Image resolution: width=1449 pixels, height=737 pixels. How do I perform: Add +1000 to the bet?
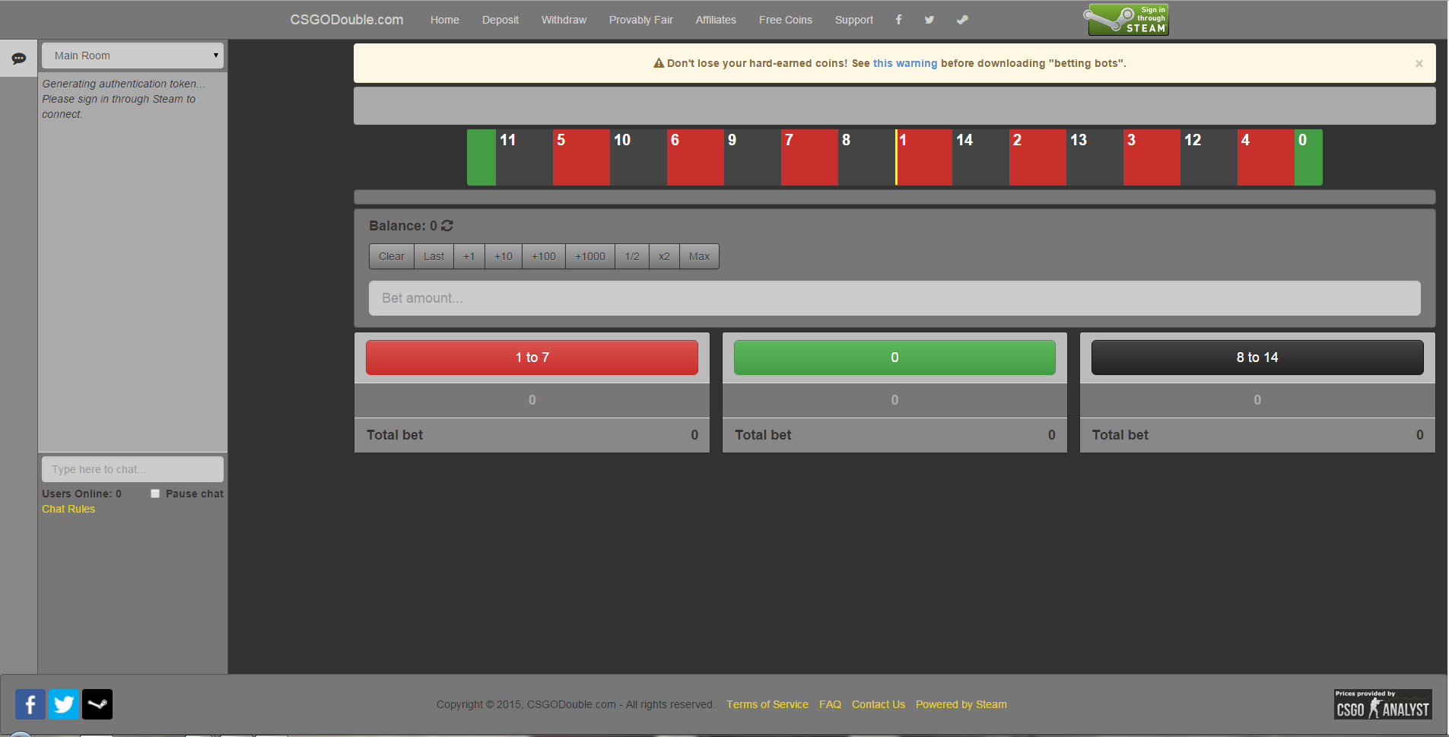tap(589, 256)
